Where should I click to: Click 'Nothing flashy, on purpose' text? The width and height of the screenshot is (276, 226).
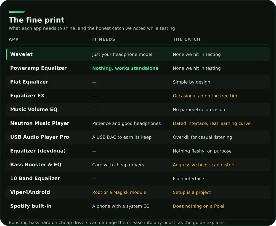point(202,151)
